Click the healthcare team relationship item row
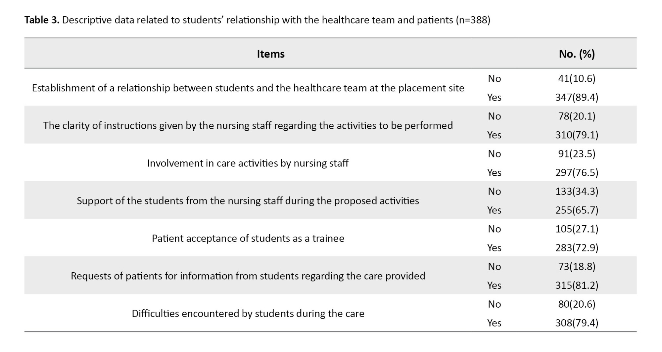662x352 pixels. (x=248, y=88)
